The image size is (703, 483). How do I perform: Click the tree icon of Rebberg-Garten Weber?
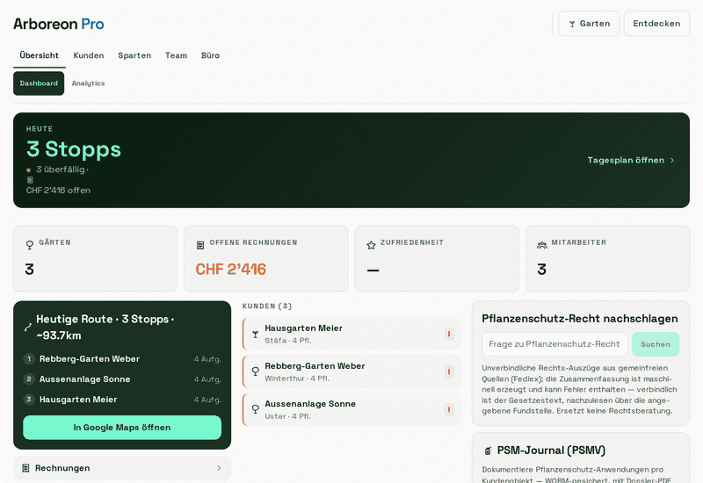pos(255,371)
